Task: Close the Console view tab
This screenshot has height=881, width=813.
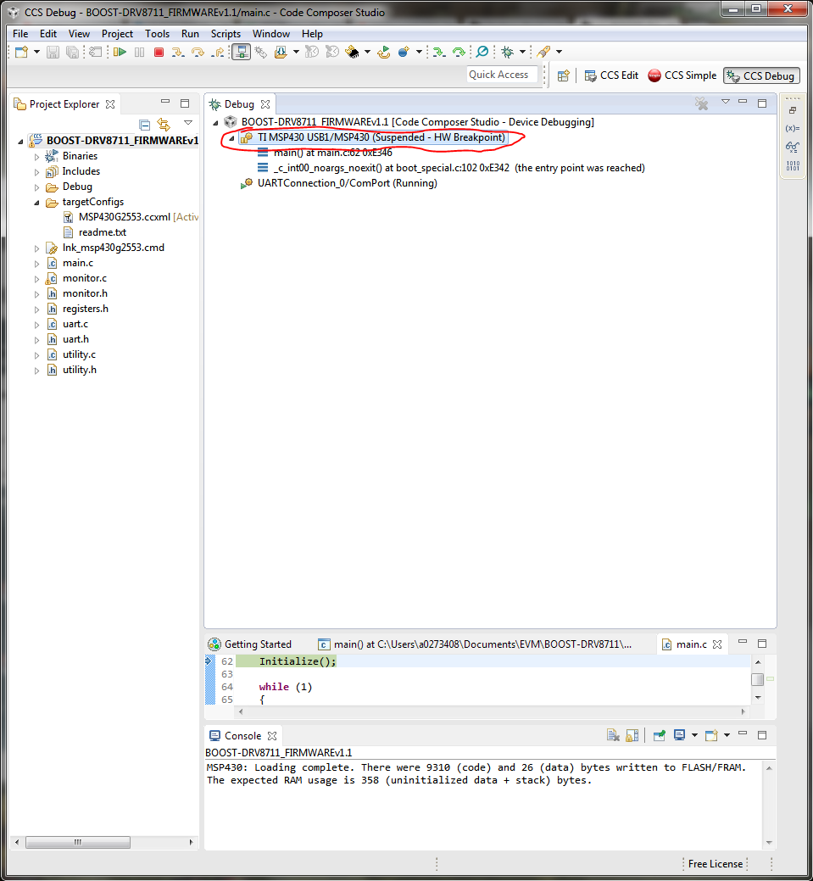Action: pos(272,736)
